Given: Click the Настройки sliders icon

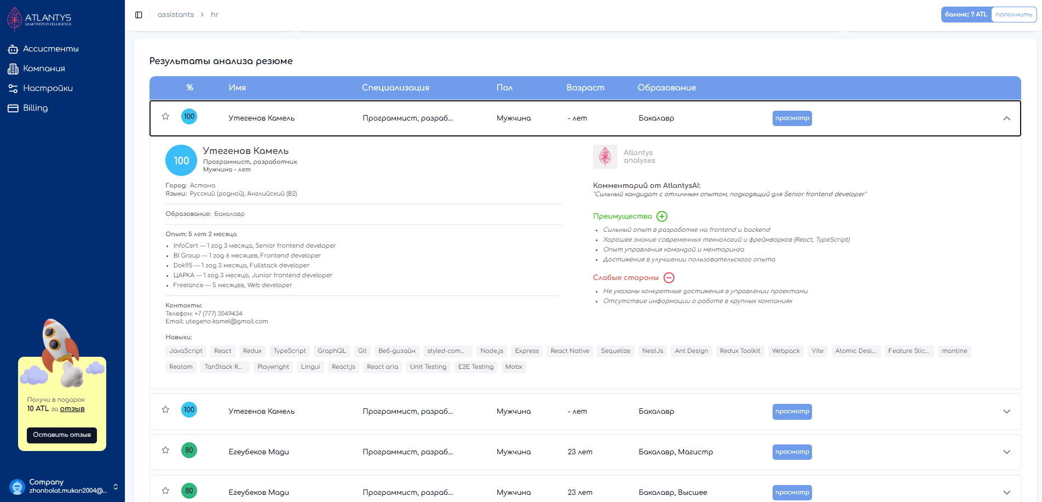Looking at the screenshot, I should coord(13,88).
